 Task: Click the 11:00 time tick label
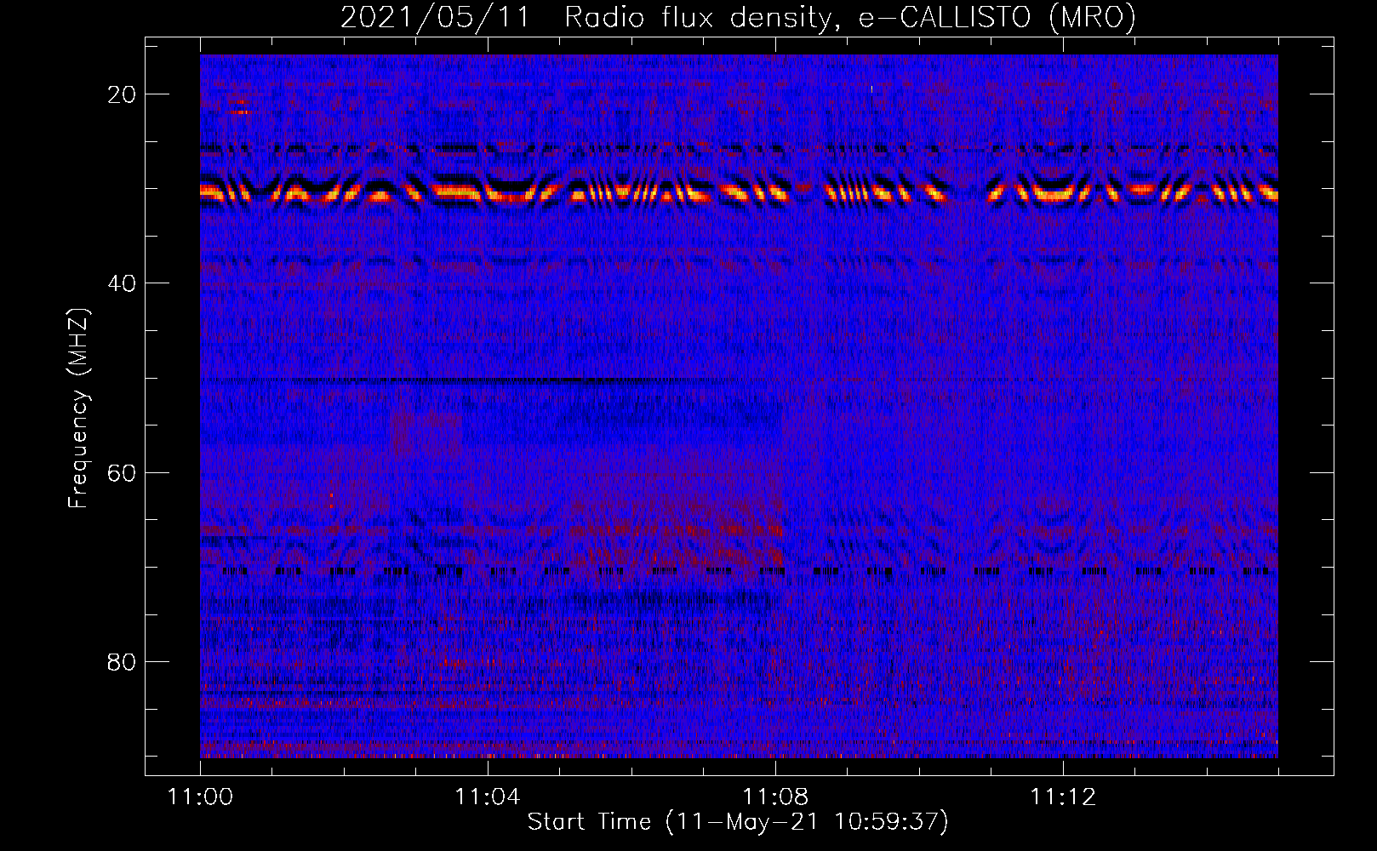[x=200, y=797]
